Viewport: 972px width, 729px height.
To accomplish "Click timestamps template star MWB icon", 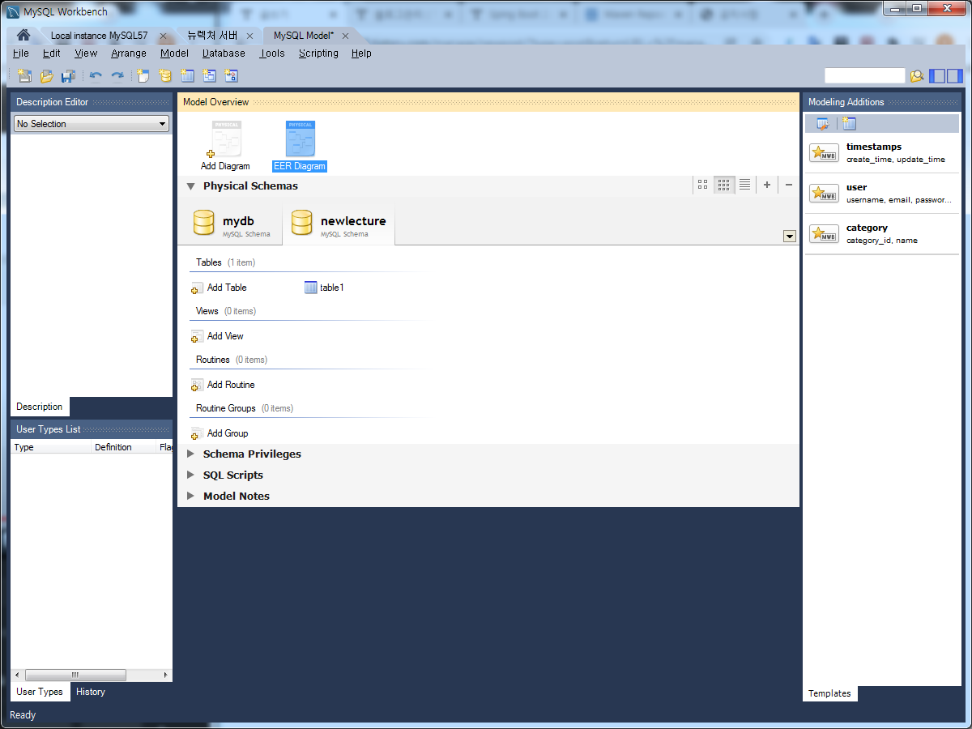I will 824,153.
